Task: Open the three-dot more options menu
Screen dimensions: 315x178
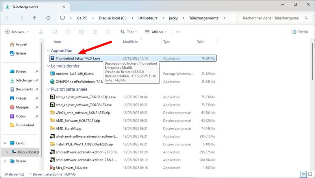Action: pos(178,32)
